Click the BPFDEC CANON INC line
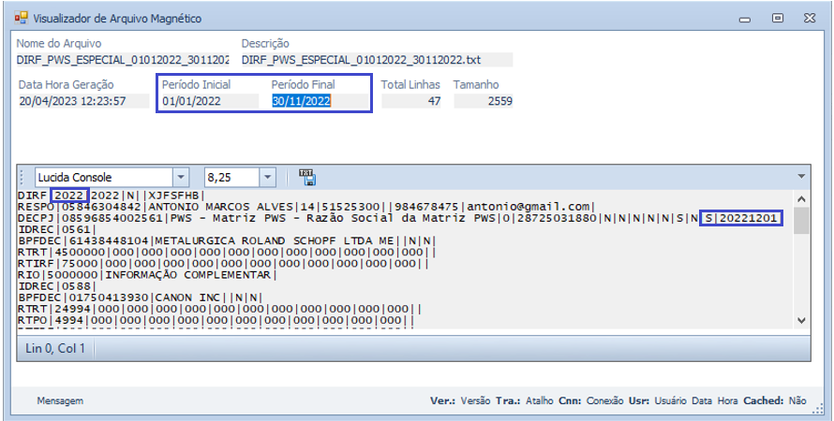Screen dimensions: 834x421 (140, 298)
